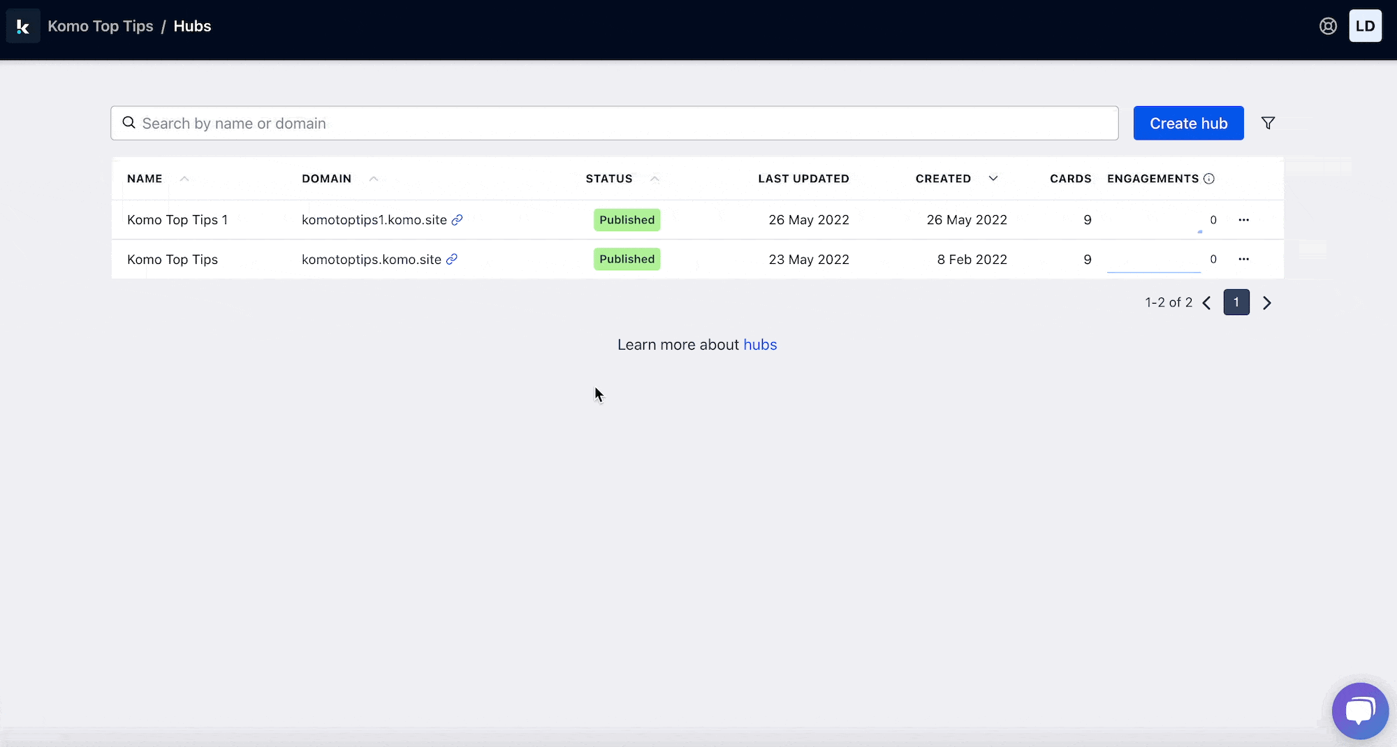
Task: Open more options for Komo Top Tips 1
Action: coord(1243,220)
